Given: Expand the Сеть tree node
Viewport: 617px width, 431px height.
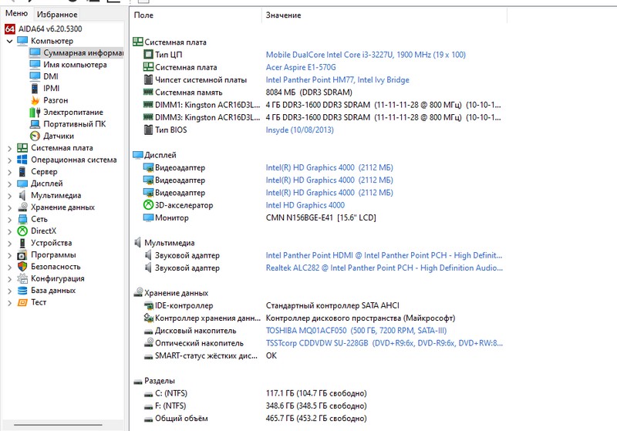Looking at the screenshot, I should tap(8, 219).
